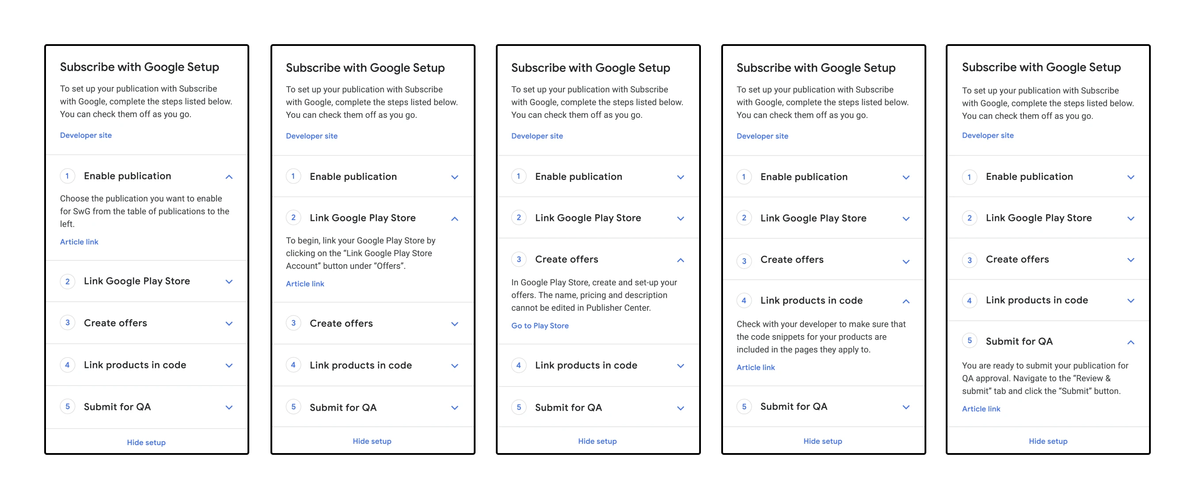Expand Enable publication in the third panel

(681, 177)
